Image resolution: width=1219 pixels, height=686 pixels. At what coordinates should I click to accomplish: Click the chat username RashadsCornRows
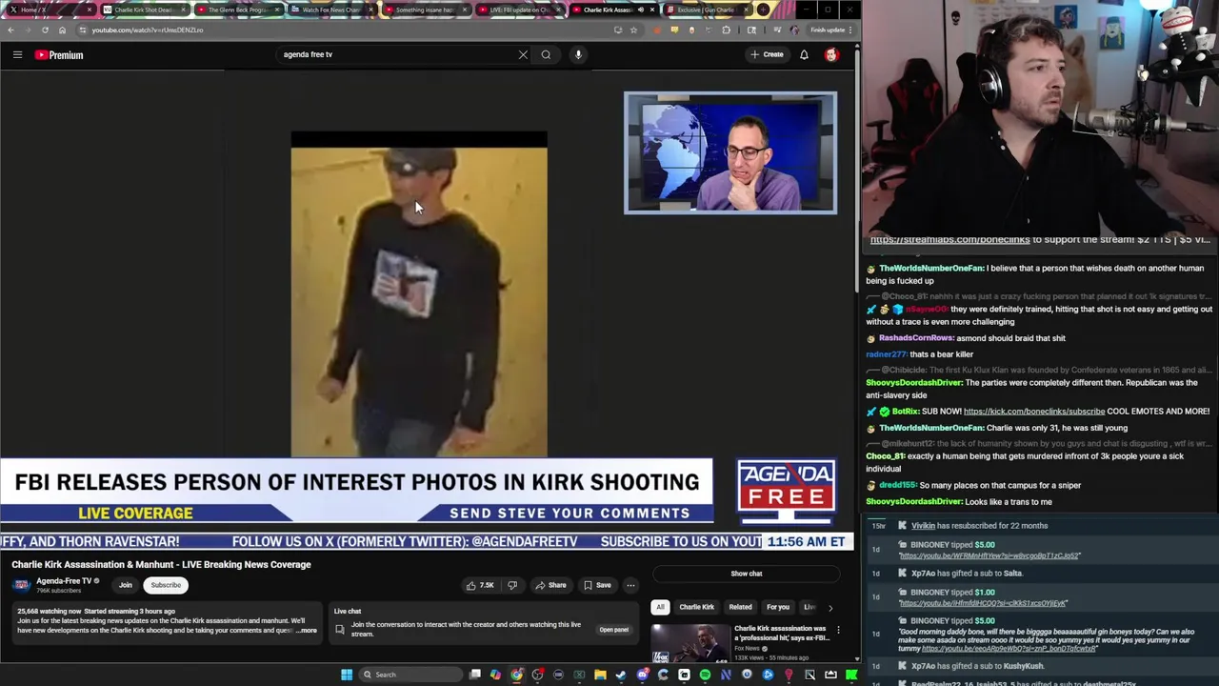click(916, 338)
